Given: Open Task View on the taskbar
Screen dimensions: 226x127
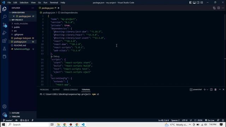Looking at the screenshot, I should click(52, 125).
